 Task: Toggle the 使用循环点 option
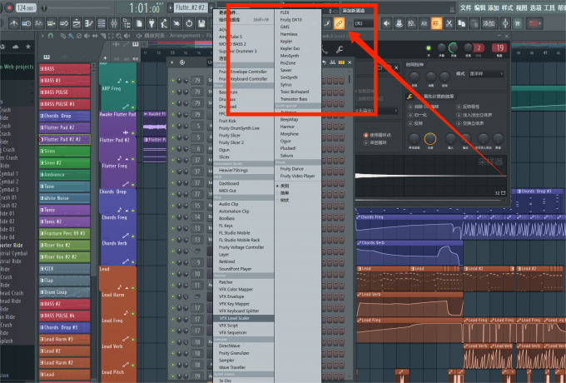366,136
